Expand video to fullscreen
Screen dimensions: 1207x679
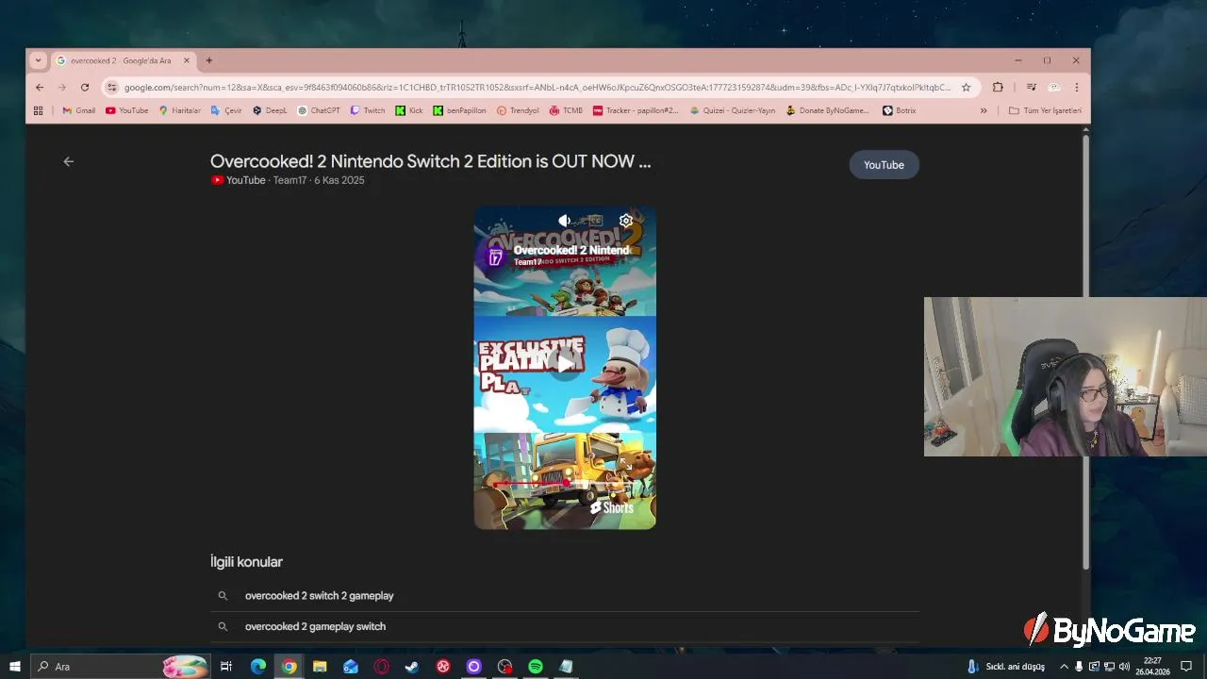626,463
